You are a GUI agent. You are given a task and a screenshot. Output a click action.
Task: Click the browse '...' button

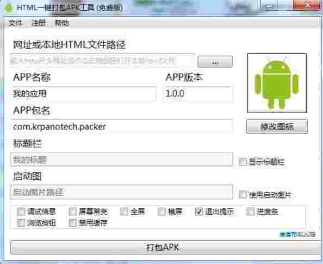215,62
